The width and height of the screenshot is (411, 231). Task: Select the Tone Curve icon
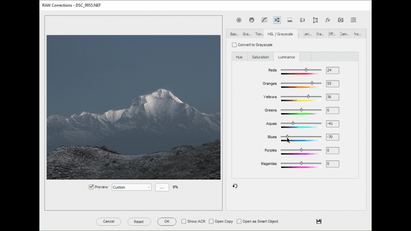[265, 20]
